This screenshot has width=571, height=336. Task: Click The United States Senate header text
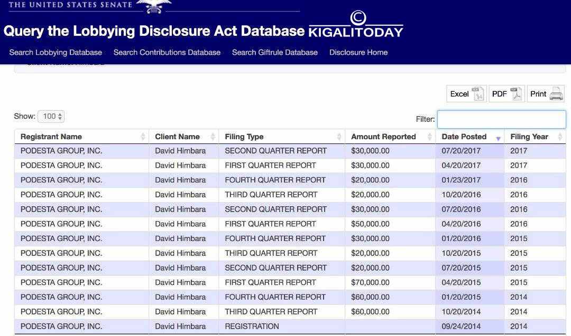70,5
